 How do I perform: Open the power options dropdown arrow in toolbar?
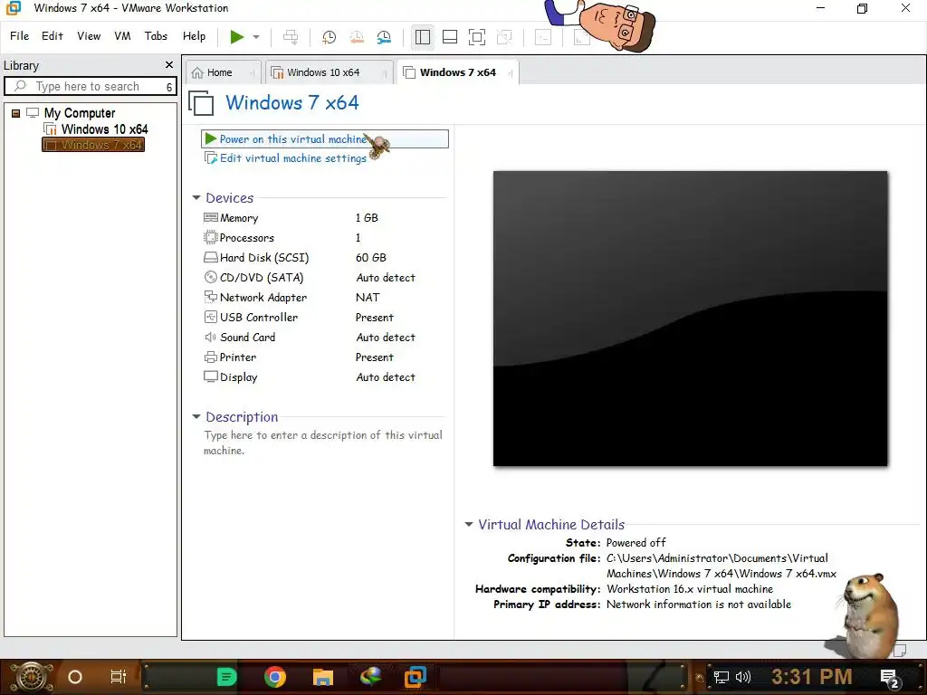tap(256, 36)
